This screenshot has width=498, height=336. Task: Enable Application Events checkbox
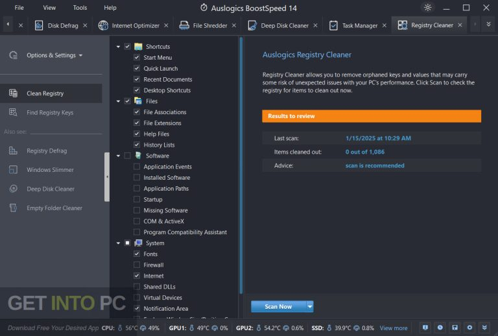click(137, 167)
